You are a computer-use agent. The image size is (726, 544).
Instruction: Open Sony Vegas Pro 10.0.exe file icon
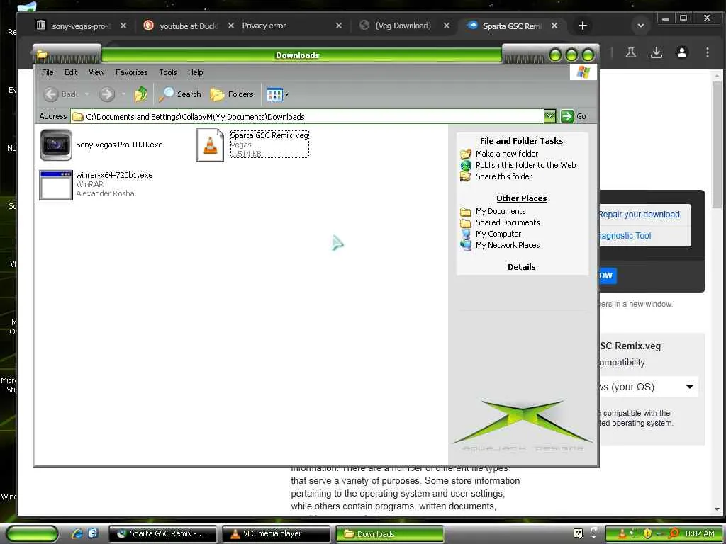(55, 144)
